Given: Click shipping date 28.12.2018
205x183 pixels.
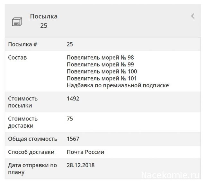Looking at the screenshot, I should (x=81, y=165).
